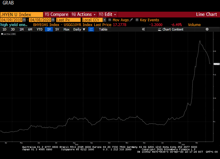Click the -6.49% percent change value
220x159 pixels.
pos(176,25)
